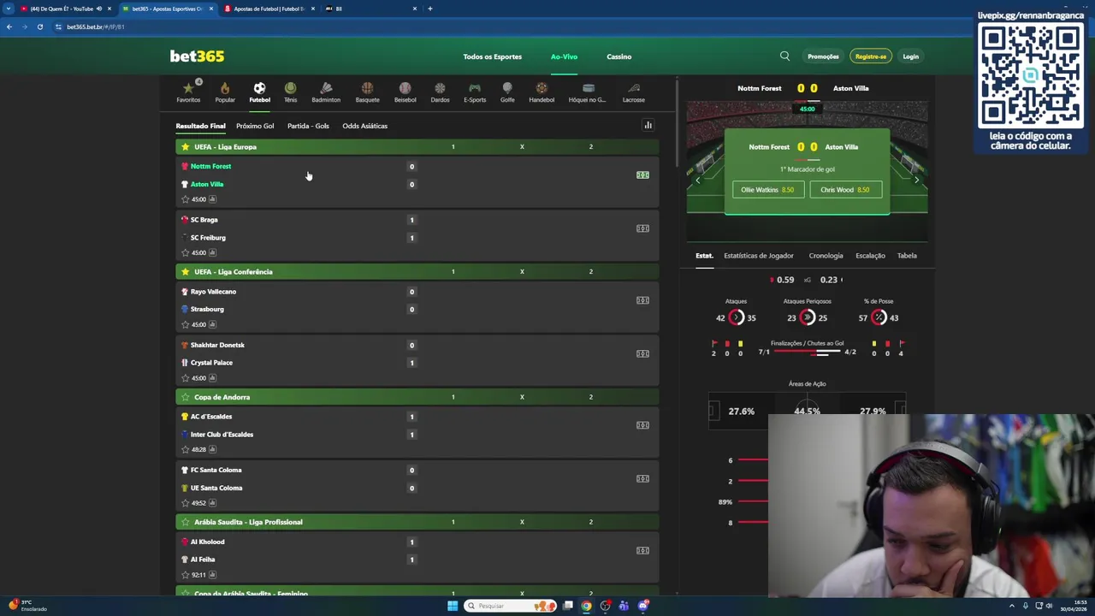Click the Registre-se button

point(871,56)
